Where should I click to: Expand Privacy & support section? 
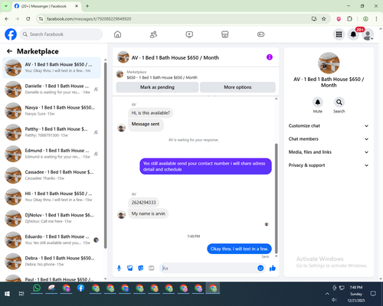(329, 165)
